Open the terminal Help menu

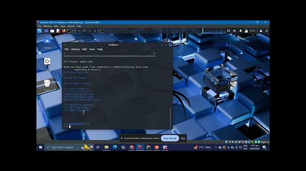coord(100,49)
